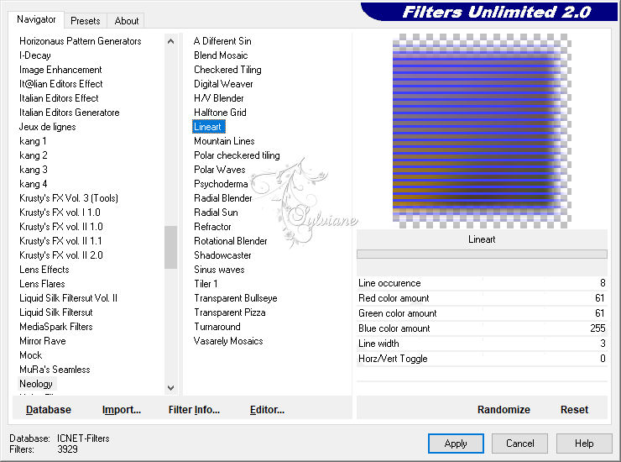
Task: Click the Database button
Action: (x=49, y=410)
